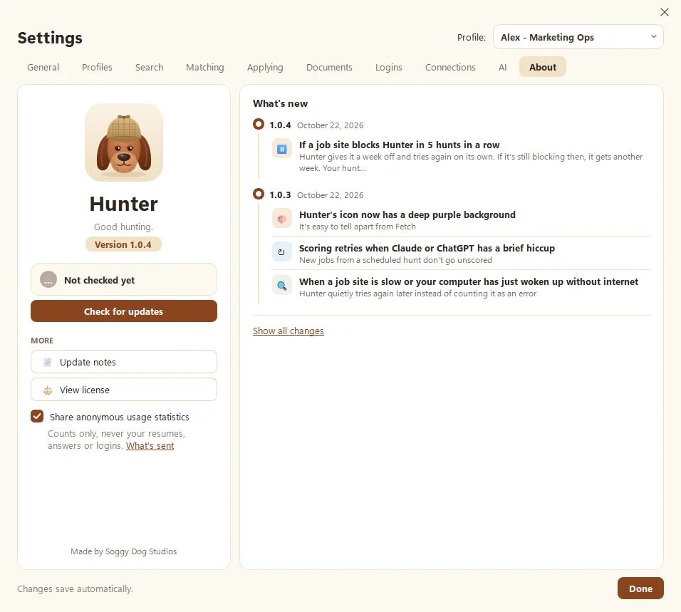Click the 'Changes save automatically.' footer text
This screenshot has width=681, height=612.
click(x=75, y=589)
